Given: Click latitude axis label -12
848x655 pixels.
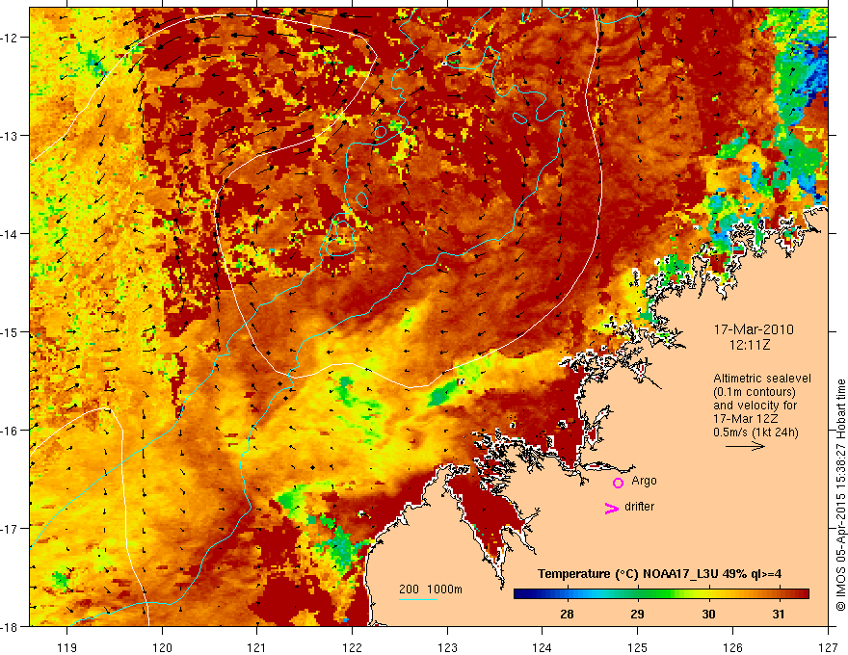Looking at the screenshot, I should point(10,38).
